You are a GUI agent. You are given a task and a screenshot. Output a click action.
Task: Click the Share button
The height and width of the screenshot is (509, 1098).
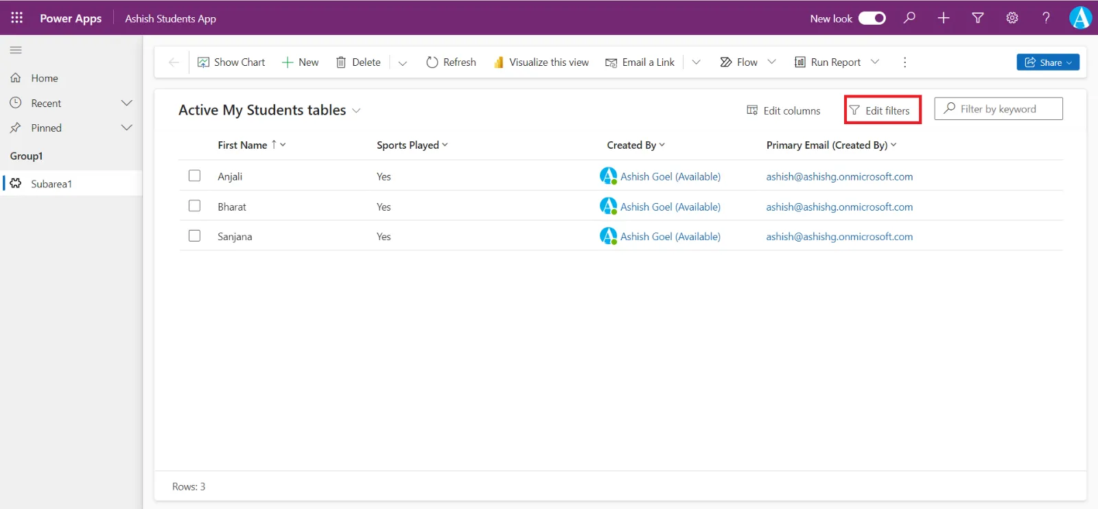[x=1048, y=62]
